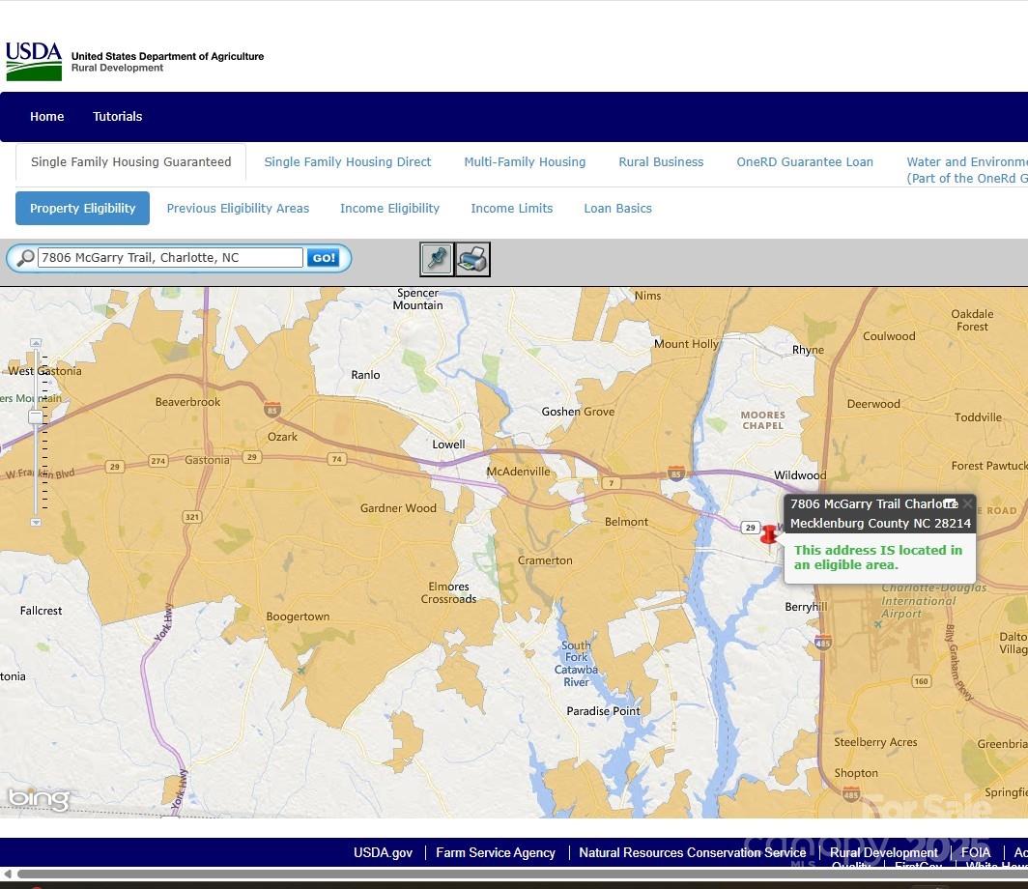The width and height of the screenshot is (1028, 889).
Task: Click the Property Eligibility button
Action: 83,208
